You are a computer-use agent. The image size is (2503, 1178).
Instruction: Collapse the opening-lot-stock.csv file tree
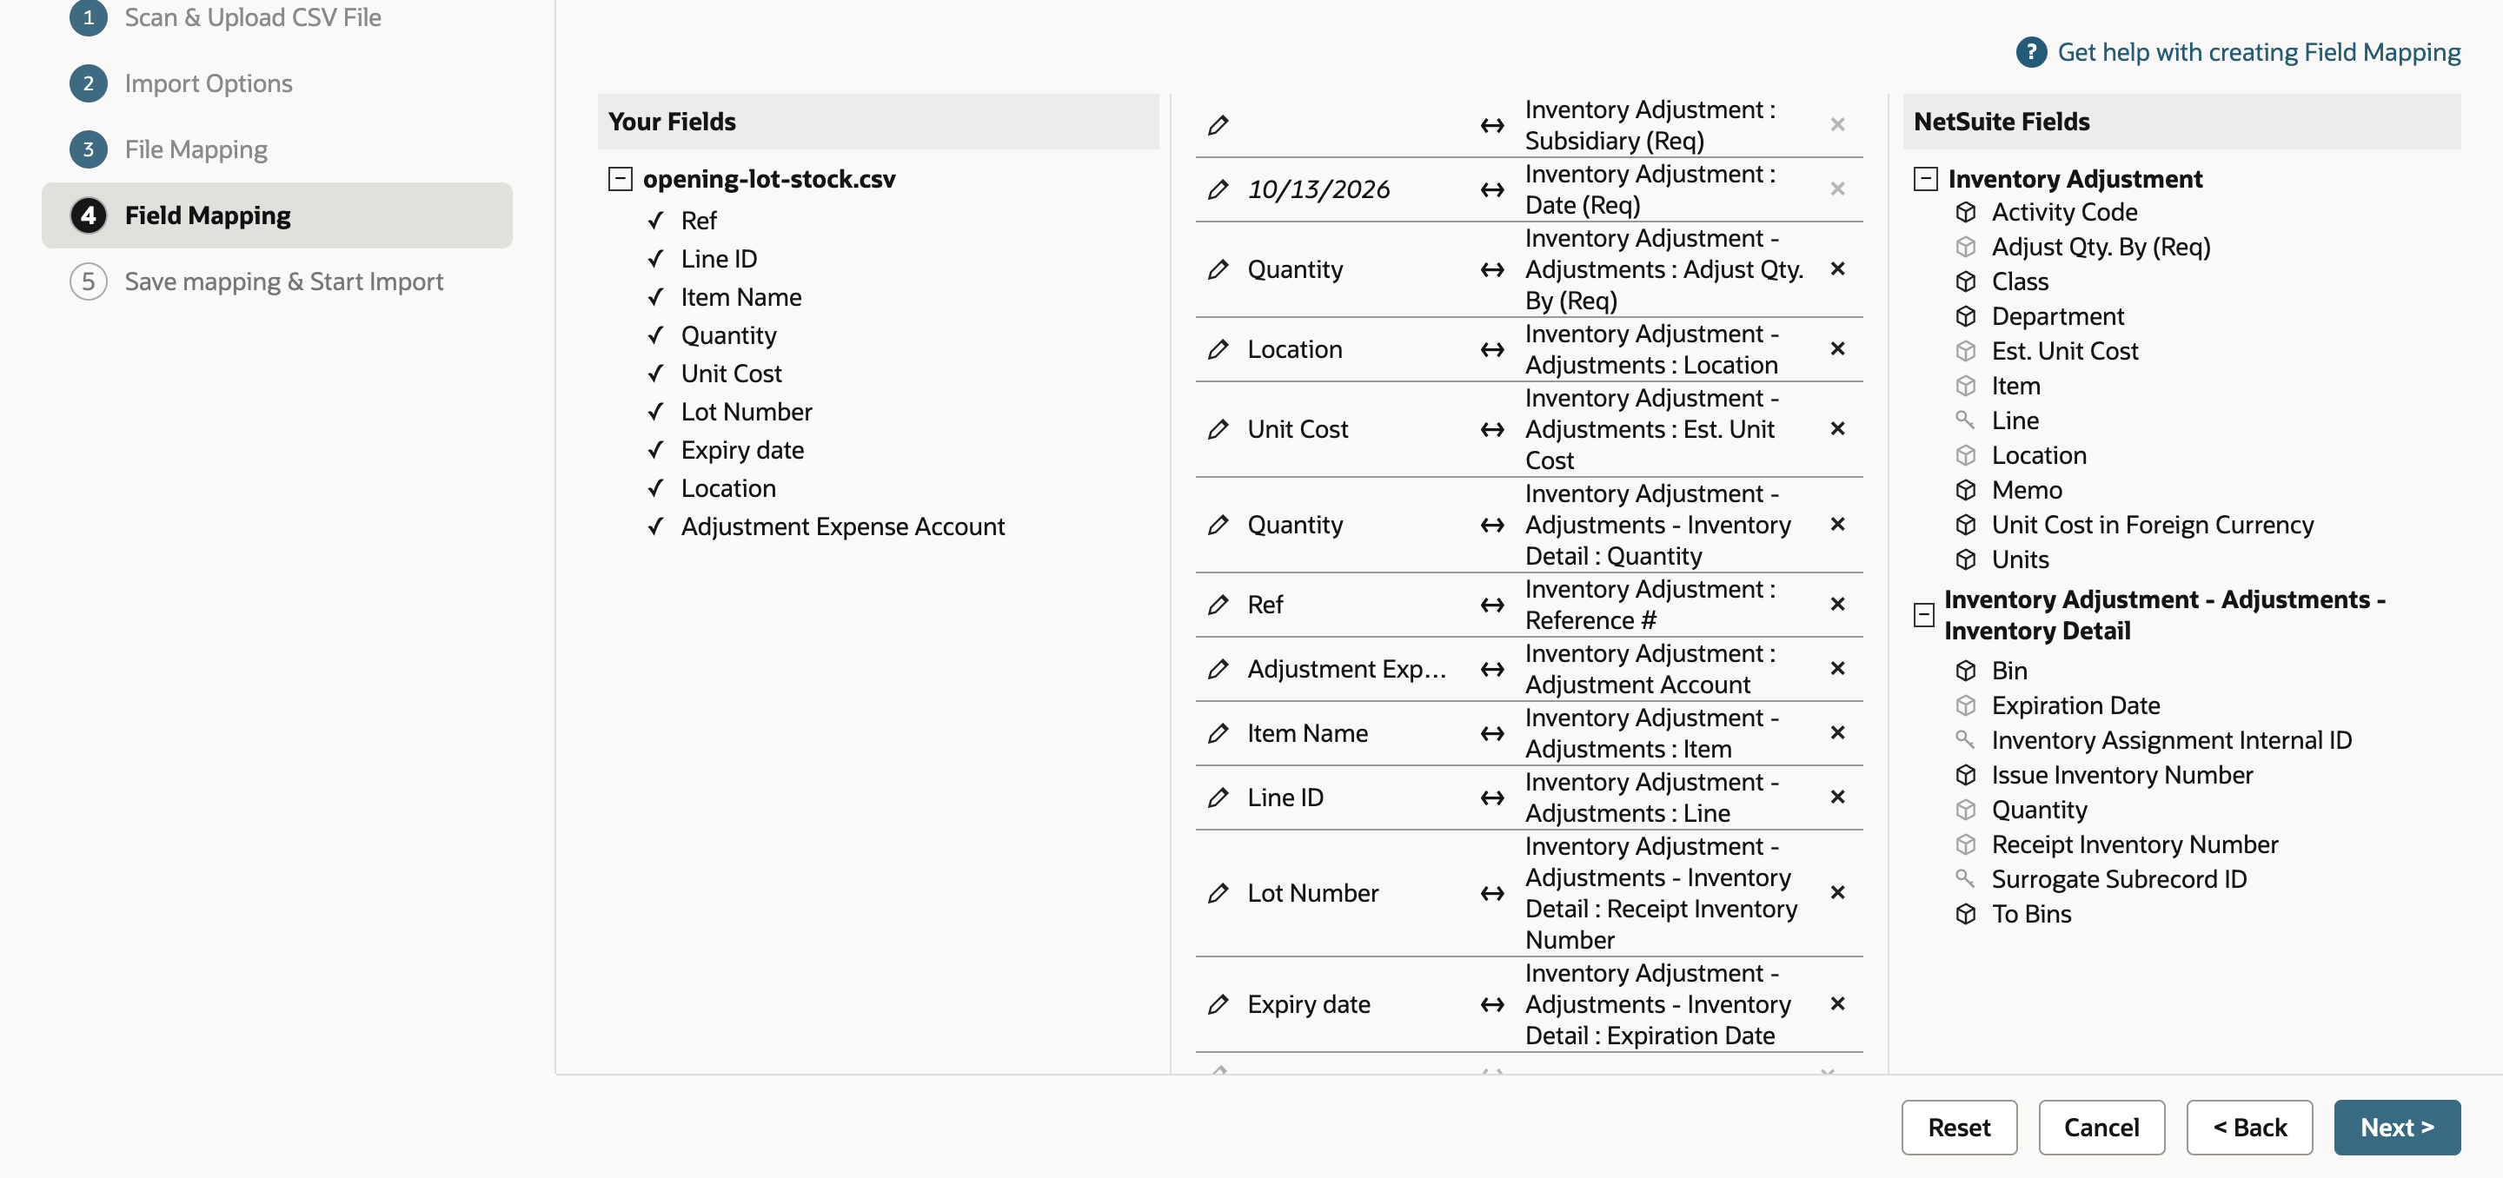click(620, 179)
